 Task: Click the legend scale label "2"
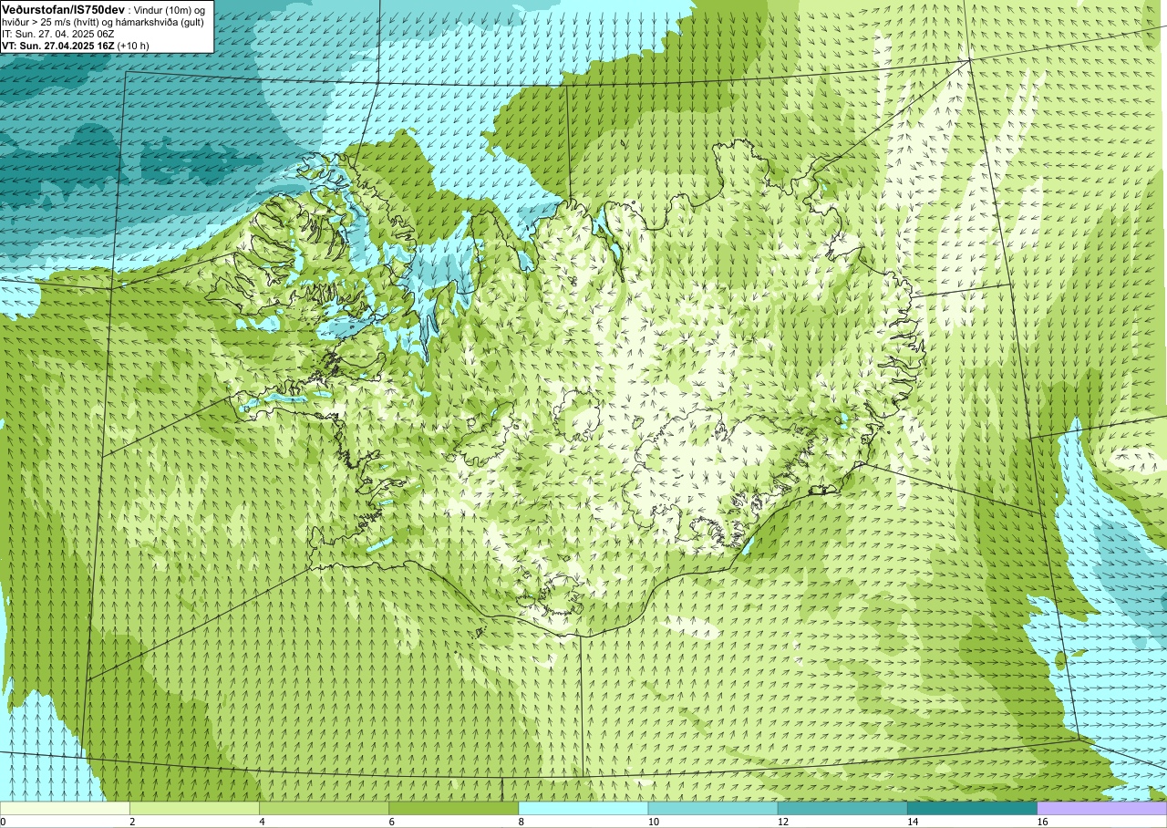pyautogui.click(x=132, y=822)
